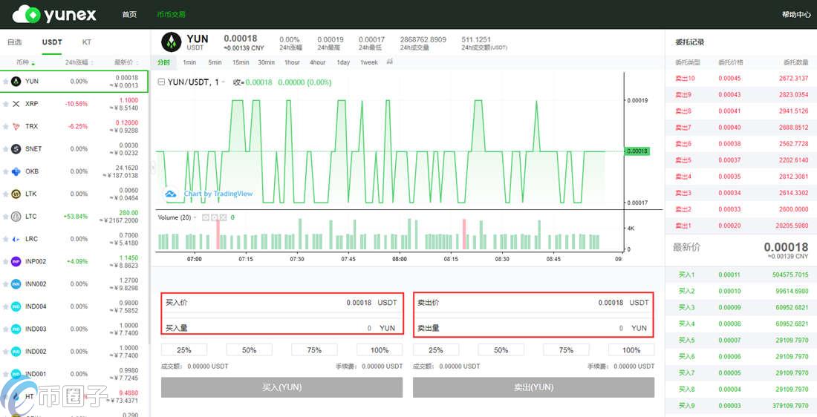This screenshot has width=817, height=417.
Task: Open the 币币交易 menu item
Action: pos(171,15)
